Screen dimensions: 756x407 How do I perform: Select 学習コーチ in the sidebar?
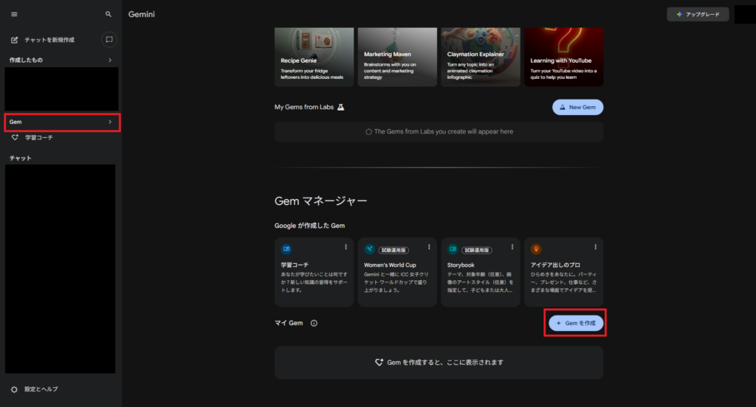pyautogui.click(x=38, y=138)
